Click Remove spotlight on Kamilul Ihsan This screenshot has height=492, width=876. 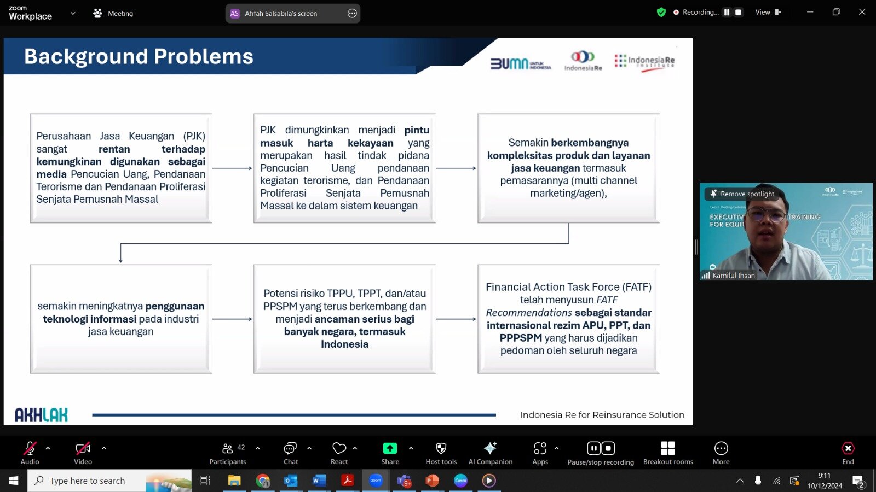(742, 194)
